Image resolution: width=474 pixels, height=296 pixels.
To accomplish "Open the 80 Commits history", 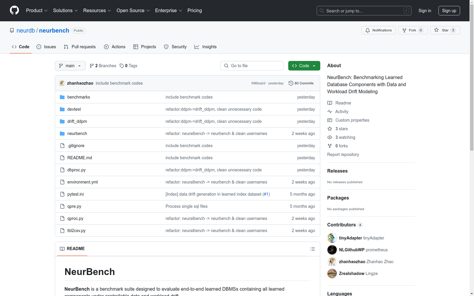I will [301, 83].
